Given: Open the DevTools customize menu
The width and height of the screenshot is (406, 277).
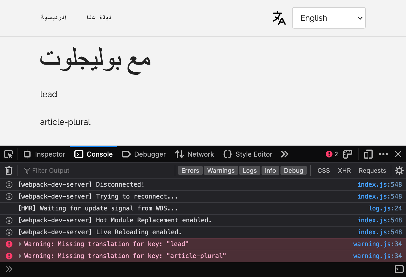Looking at the screenshot, I should 383,154.
